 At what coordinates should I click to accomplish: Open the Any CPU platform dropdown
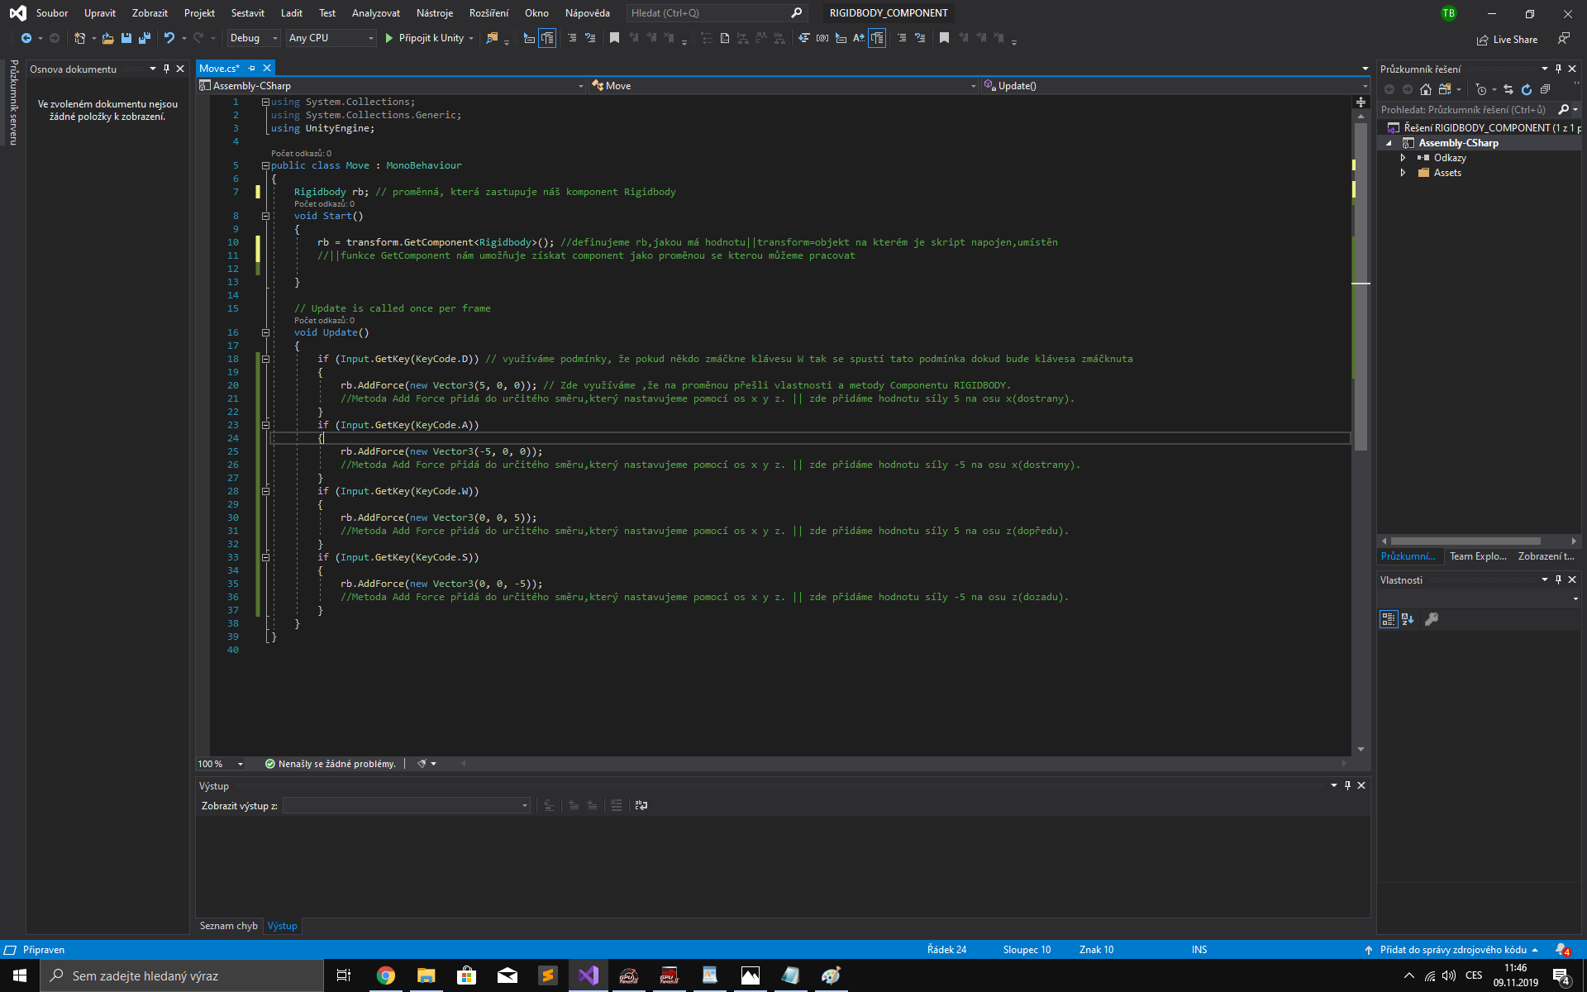370,38
